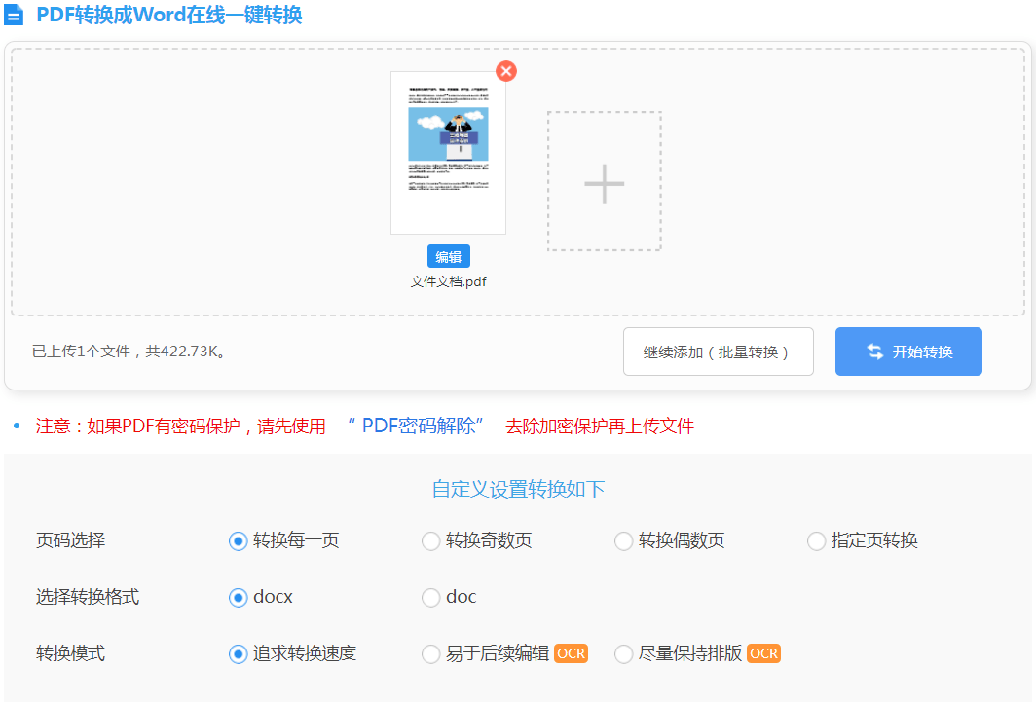The width and height of the screenshot is (1036, 705).
Task: Click the PDF转换成Word在线一键转换 title
Action: (169, 15)
